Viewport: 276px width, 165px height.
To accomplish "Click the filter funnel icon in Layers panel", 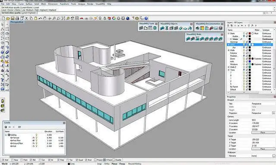I will pyautogui.click(x=249, y=26).
